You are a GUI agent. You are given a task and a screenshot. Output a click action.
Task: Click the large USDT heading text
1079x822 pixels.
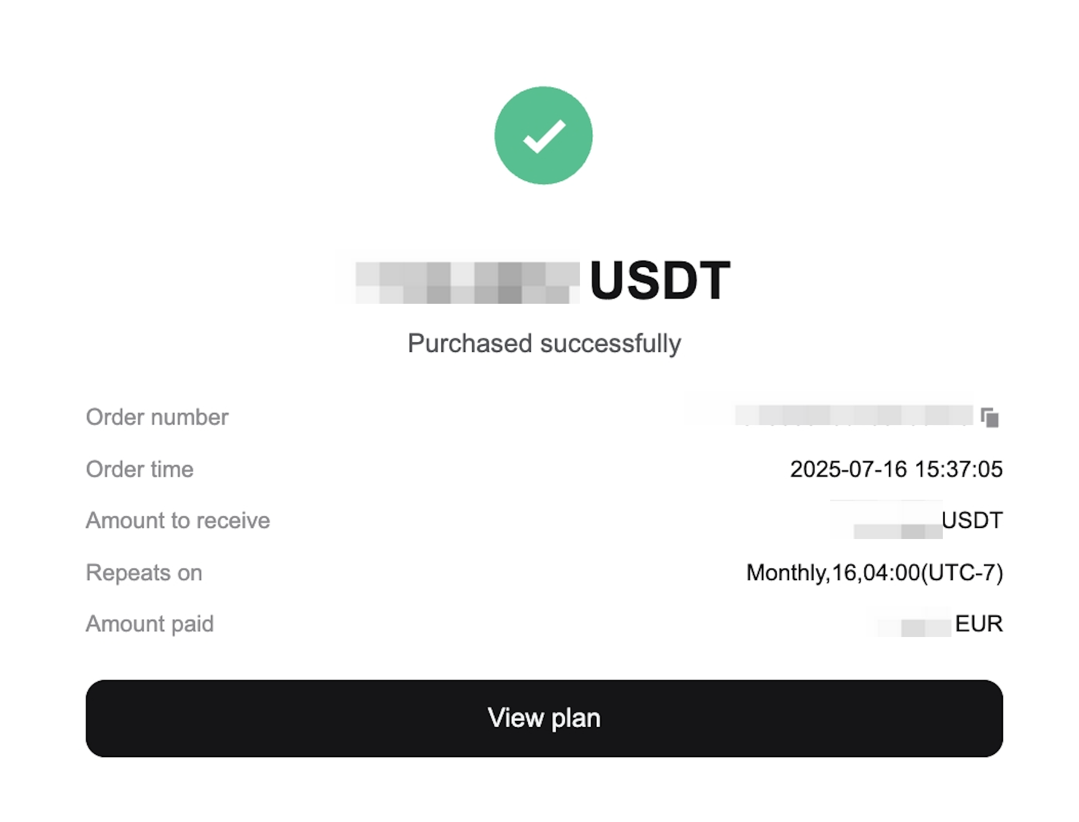tap(660, 281)
